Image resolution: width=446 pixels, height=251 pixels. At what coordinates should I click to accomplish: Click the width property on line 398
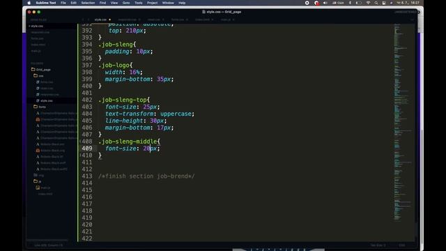114,73
